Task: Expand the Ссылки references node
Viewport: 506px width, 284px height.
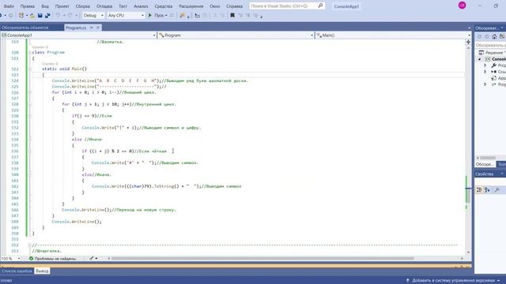Action: (485, 72)
